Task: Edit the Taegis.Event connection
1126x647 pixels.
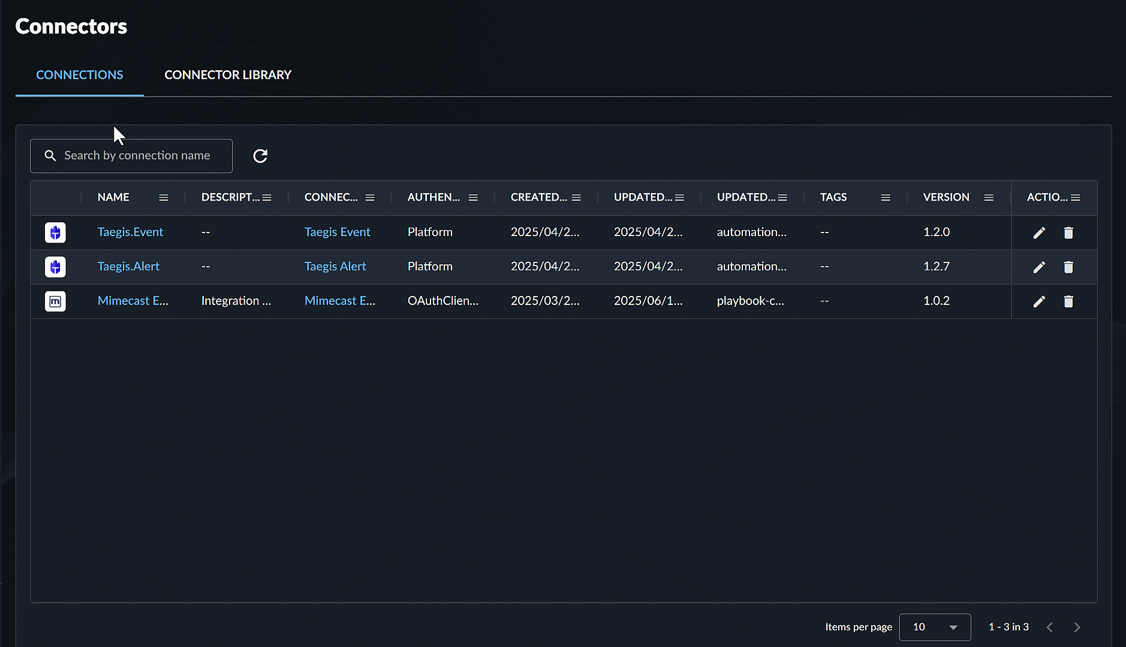Action: point(1039,232)
